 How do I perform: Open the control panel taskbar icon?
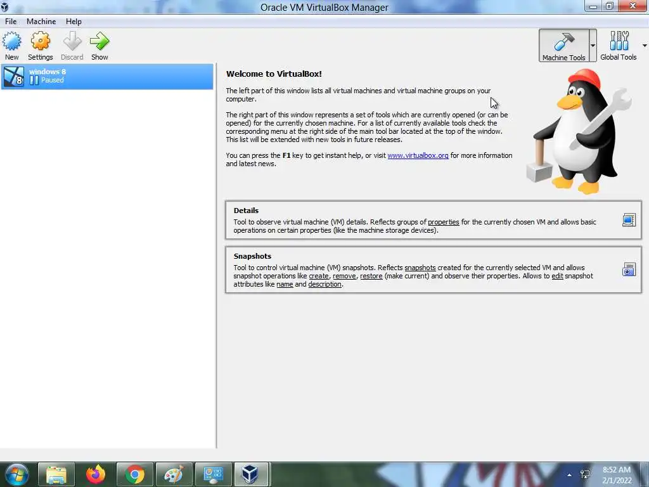coord(214,474)
